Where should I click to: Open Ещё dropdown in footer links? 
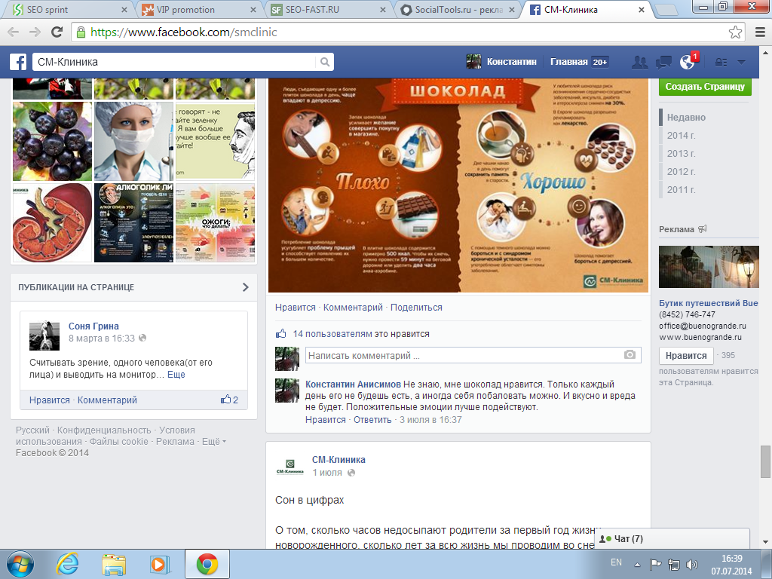pos(213,442)
